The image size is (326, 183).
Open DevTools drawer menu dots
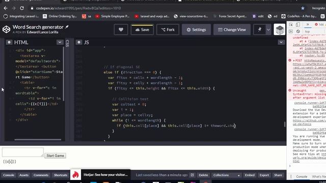click(x=291, y=176)
